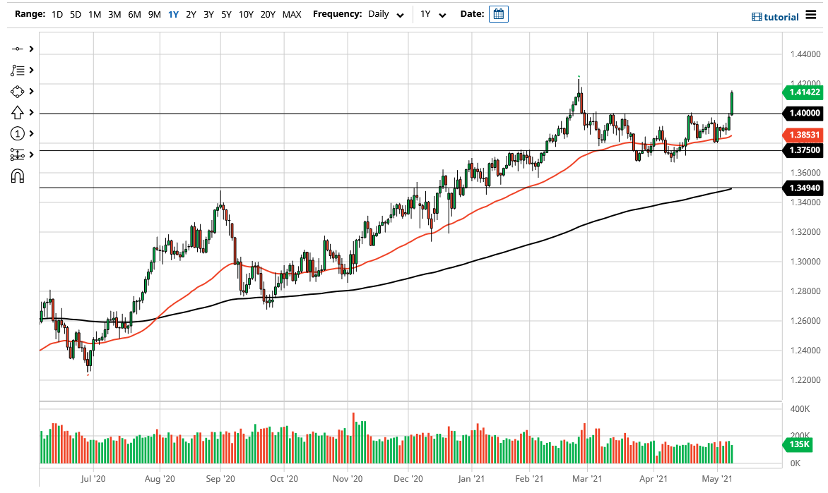
Task: Set range to 3Y
Action: (x=208, y=14)
